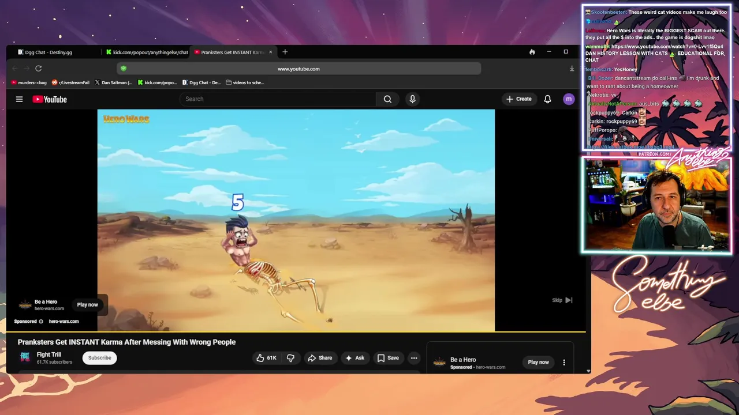This screenshot has width=739, height=415.
Task: Switch to the kick.com popout chat tab
Action: 147,52
